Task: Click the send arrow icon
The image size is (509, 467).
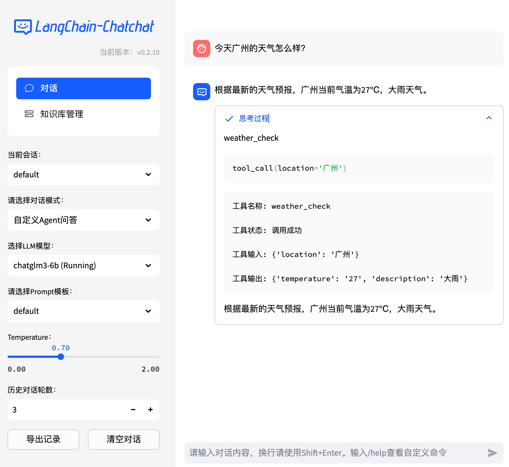Action: pyautogui.click(x=492, y=453)
